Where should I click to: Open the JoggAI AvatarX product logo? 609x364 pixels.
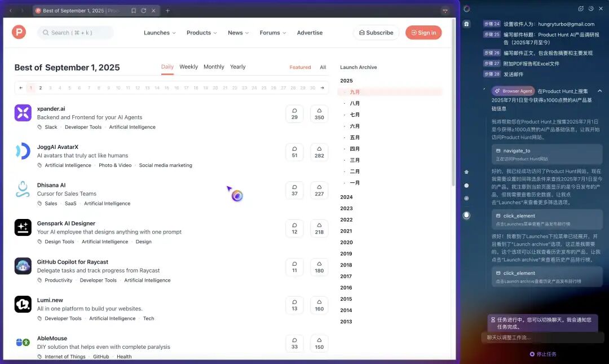coord(23,151)
